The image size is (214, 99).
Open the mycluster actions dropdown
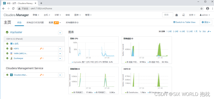click(x=60, y=33)
